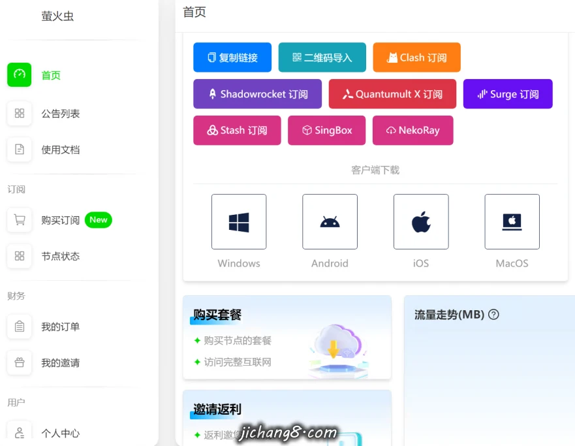Click the cloud download illustration in 购买套餐
The image size is (575, 446).
(339, 350)
